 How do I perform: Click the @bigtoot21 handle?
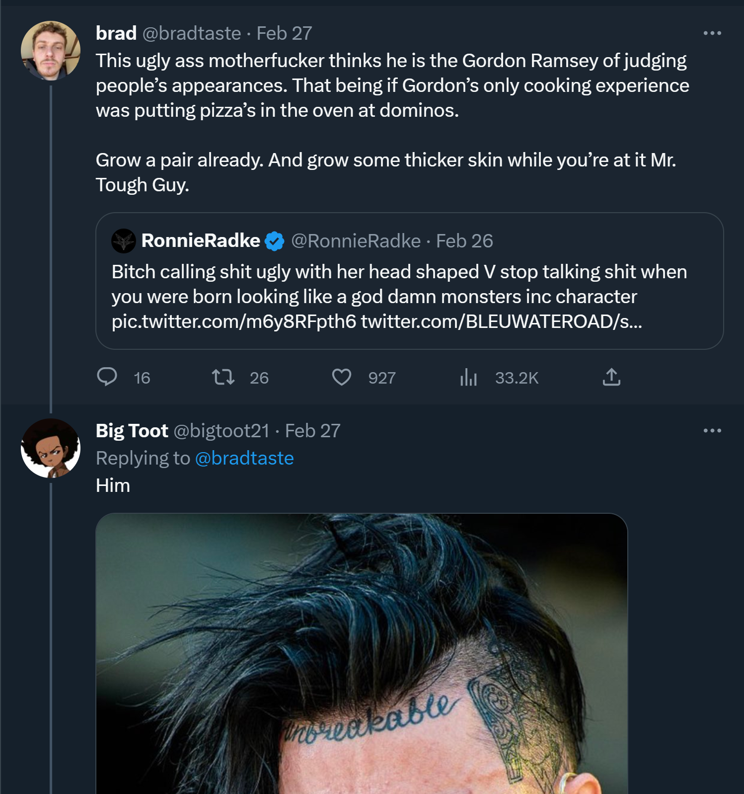point(222,431)
